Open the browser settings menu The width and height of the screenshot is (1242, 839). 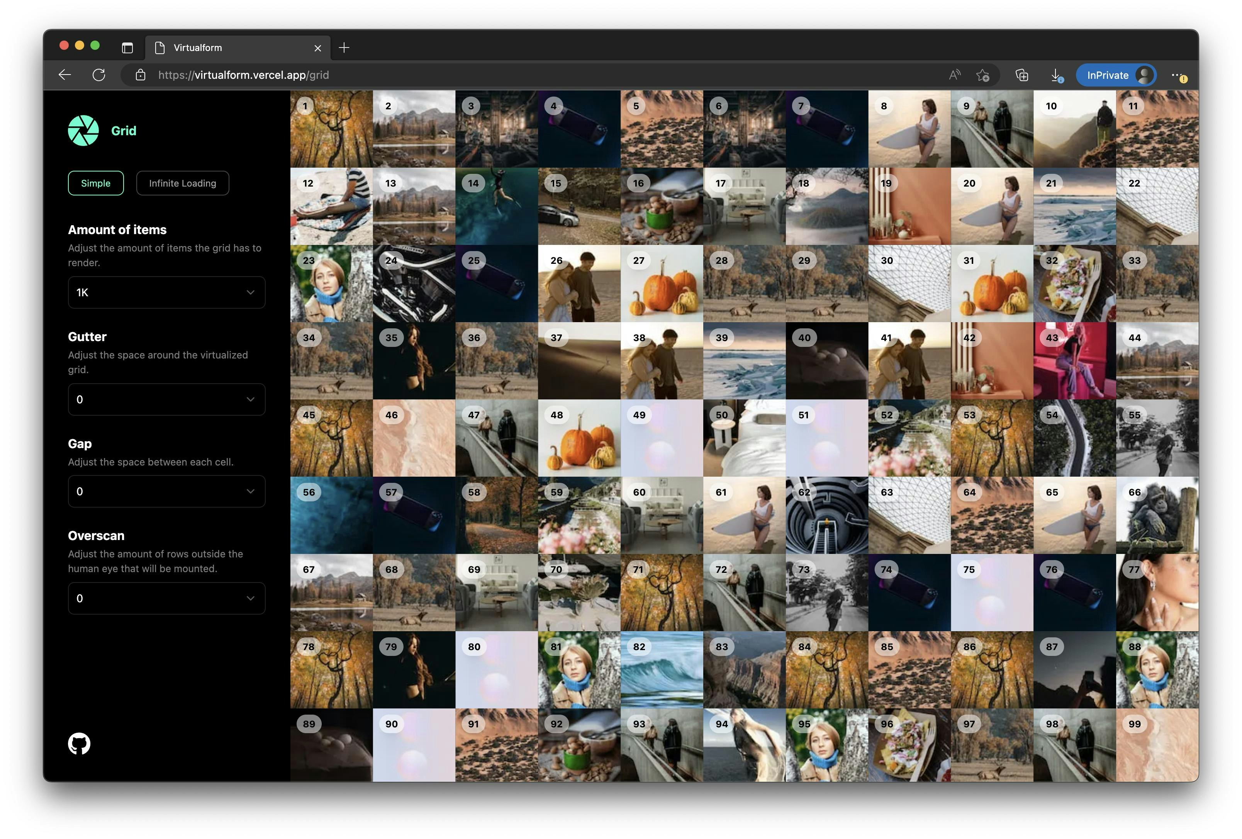click(1178, 75)
